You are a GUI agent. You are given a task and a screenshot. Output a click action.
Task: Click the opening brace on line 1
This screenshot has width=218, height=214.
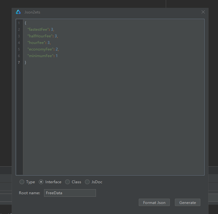pyautogui.click(x=25, y=23)
